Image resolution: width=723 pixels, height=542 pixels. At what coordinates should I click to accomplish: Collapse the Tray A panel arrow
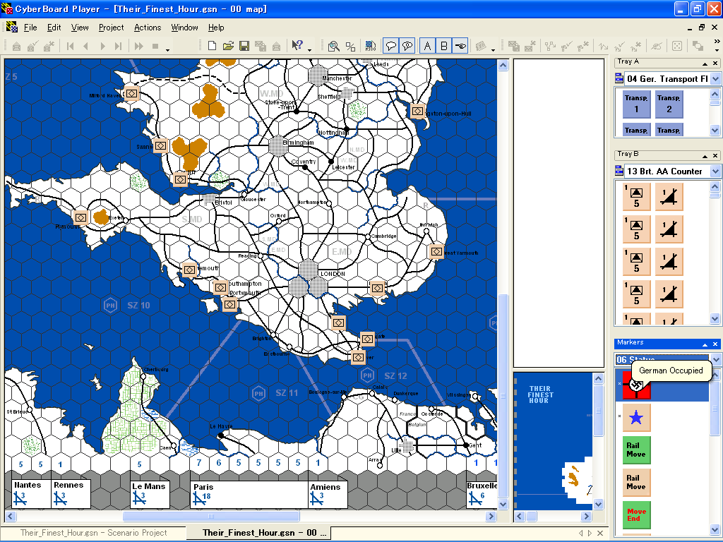pyautogui.click(x=705, y=63)
